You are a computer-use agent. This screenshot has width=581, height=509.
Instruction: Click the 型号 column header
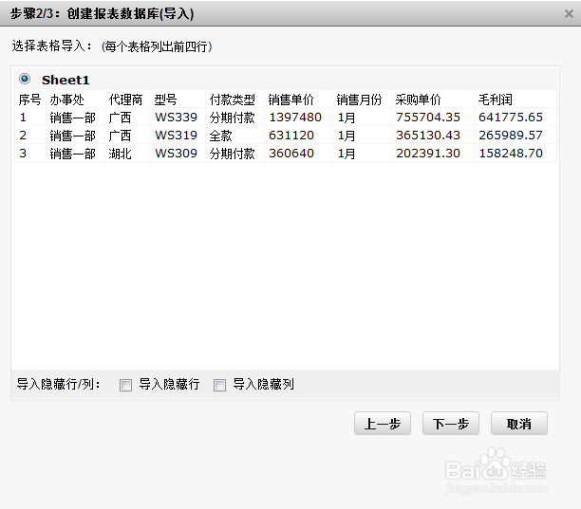pos(165,100)
